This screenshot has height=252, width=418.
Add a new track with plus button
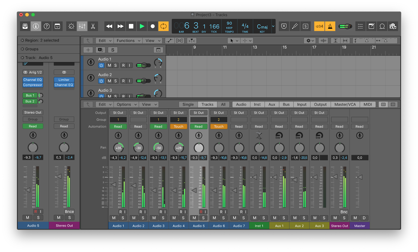pos(88,50)
